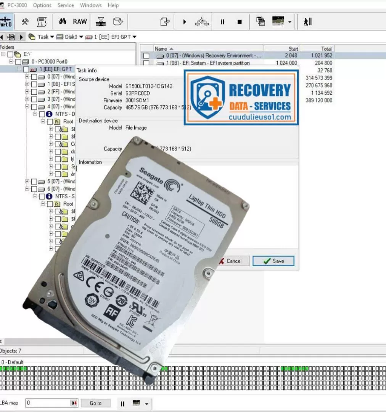
Task: Click the binoculars search icon
Action: [x=63, y=22]
